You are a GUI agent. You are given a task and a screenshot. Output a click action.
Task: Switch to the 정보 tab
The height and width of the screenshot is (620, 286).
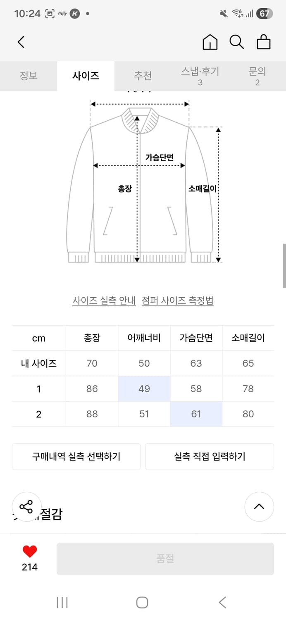pyautogui.click(x=29, y=76)
